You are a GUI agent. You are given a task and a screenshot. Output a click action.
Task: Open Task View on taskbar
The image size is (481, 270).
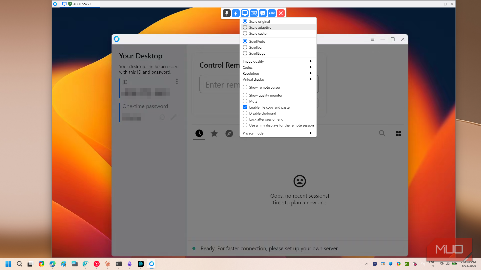[x=30, y=264]
